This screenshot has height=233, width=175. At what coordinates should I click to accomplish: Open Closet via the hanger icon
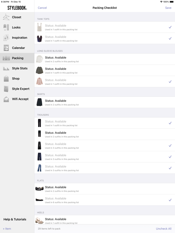pos(6,17)
